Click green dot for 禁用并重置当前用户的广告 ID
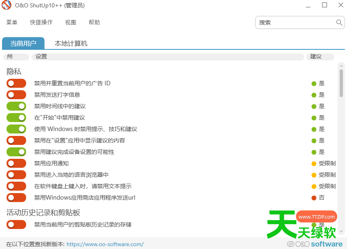The image size is (347, 249). click(x=314, y=83)
